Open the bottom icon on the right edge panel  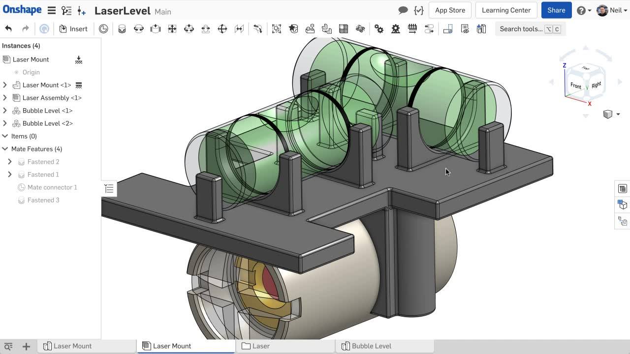(623, 221)
